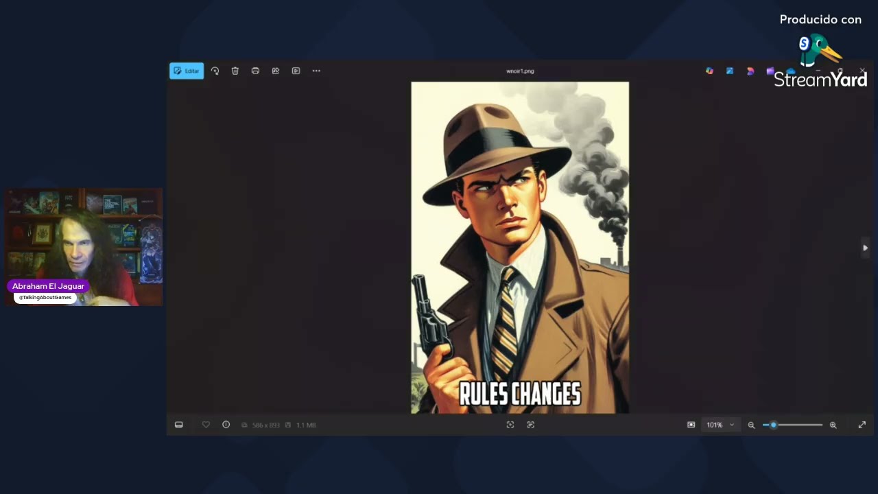Delete the image with the trash icon

(x=235, y=71)
